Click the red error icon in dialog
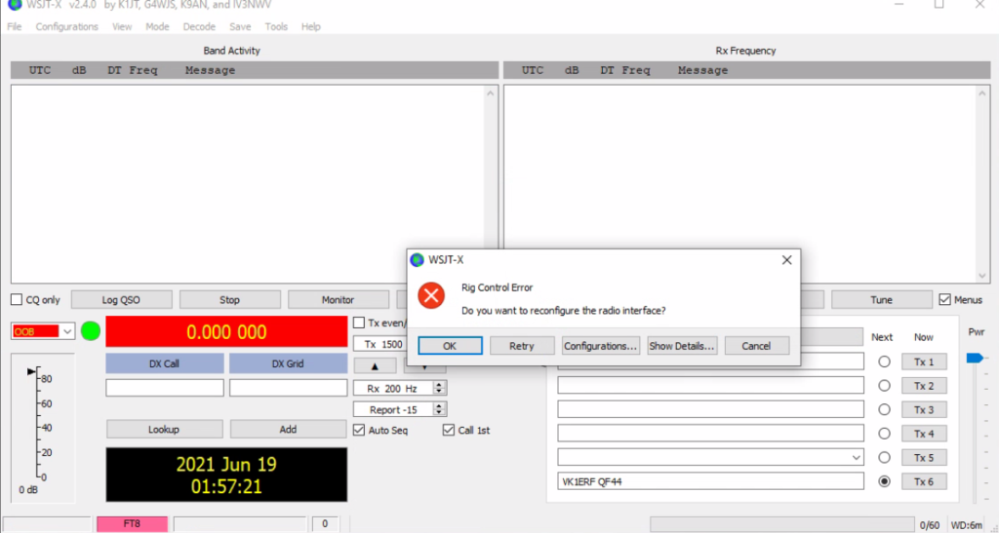The width and height of the screenshot is (999, 533). tap(430, 294)
